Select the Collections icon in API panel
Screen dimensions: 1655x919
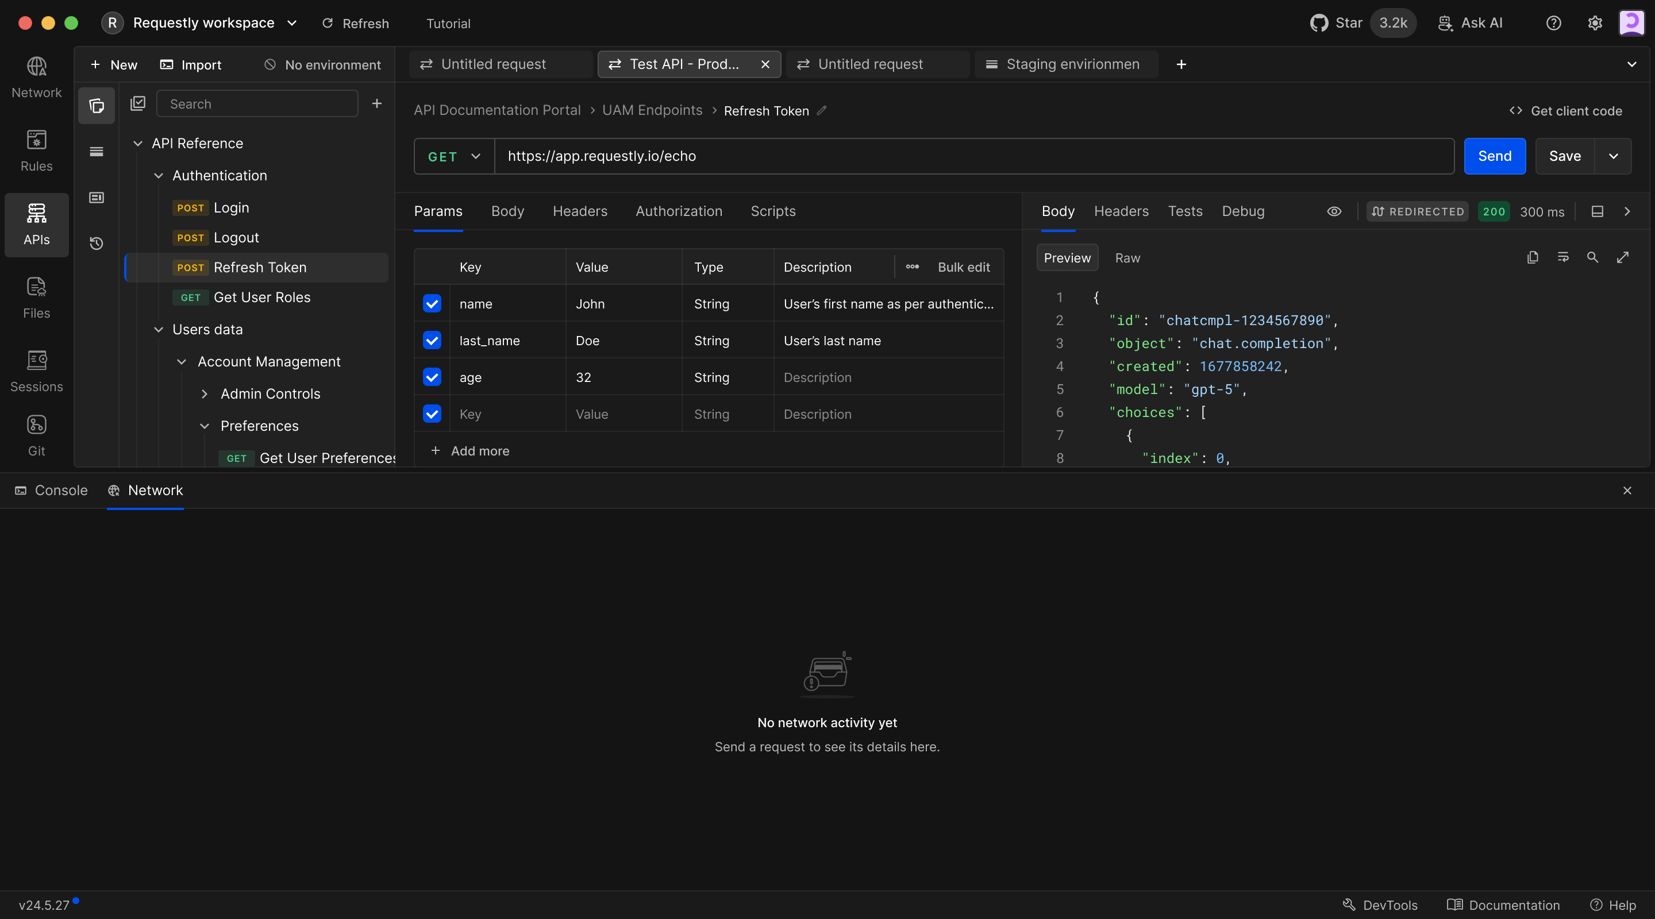[97, 105]
